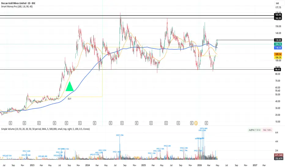Click the 55.60 price scale value
Screen dimensions: 285x168
[x=278, y=91]
